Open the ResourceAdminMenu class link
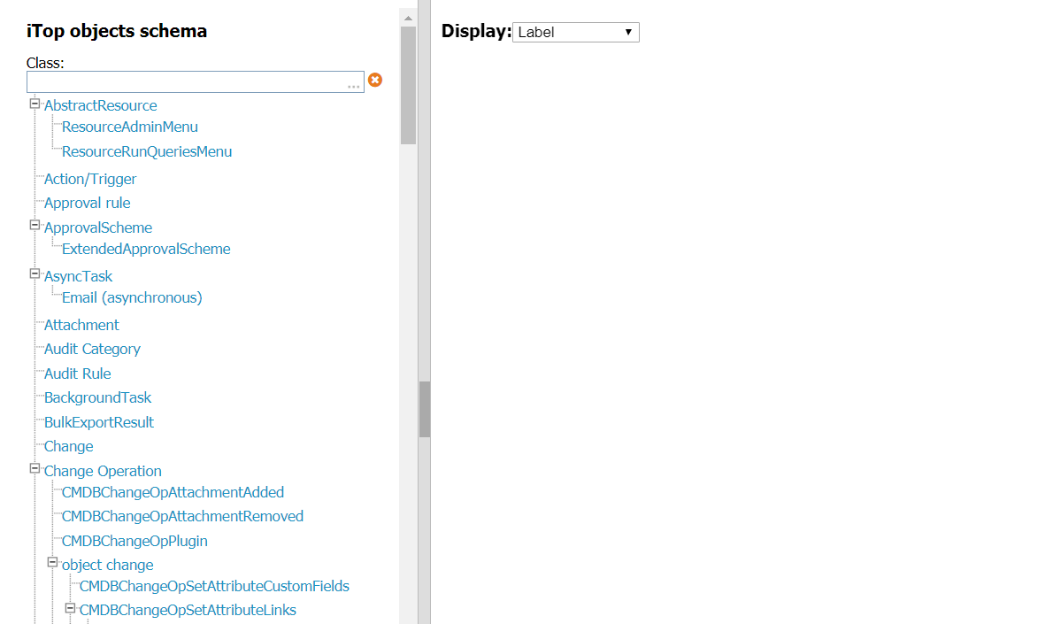Image resolution: width=1045 pixels, height=624 pixels. point(130,127)
